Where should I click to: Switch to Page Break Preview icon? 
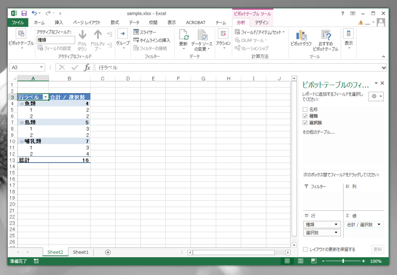coord(314,261)
